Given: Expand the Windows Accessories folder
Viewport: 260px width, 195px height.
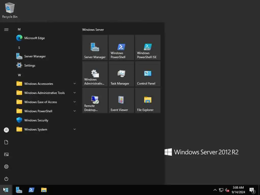Looking at the screenshot, I should pyautogui.click(x=46, y=84).
